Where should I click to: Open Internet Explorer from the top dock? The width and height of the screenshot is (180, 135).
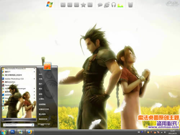107,5
